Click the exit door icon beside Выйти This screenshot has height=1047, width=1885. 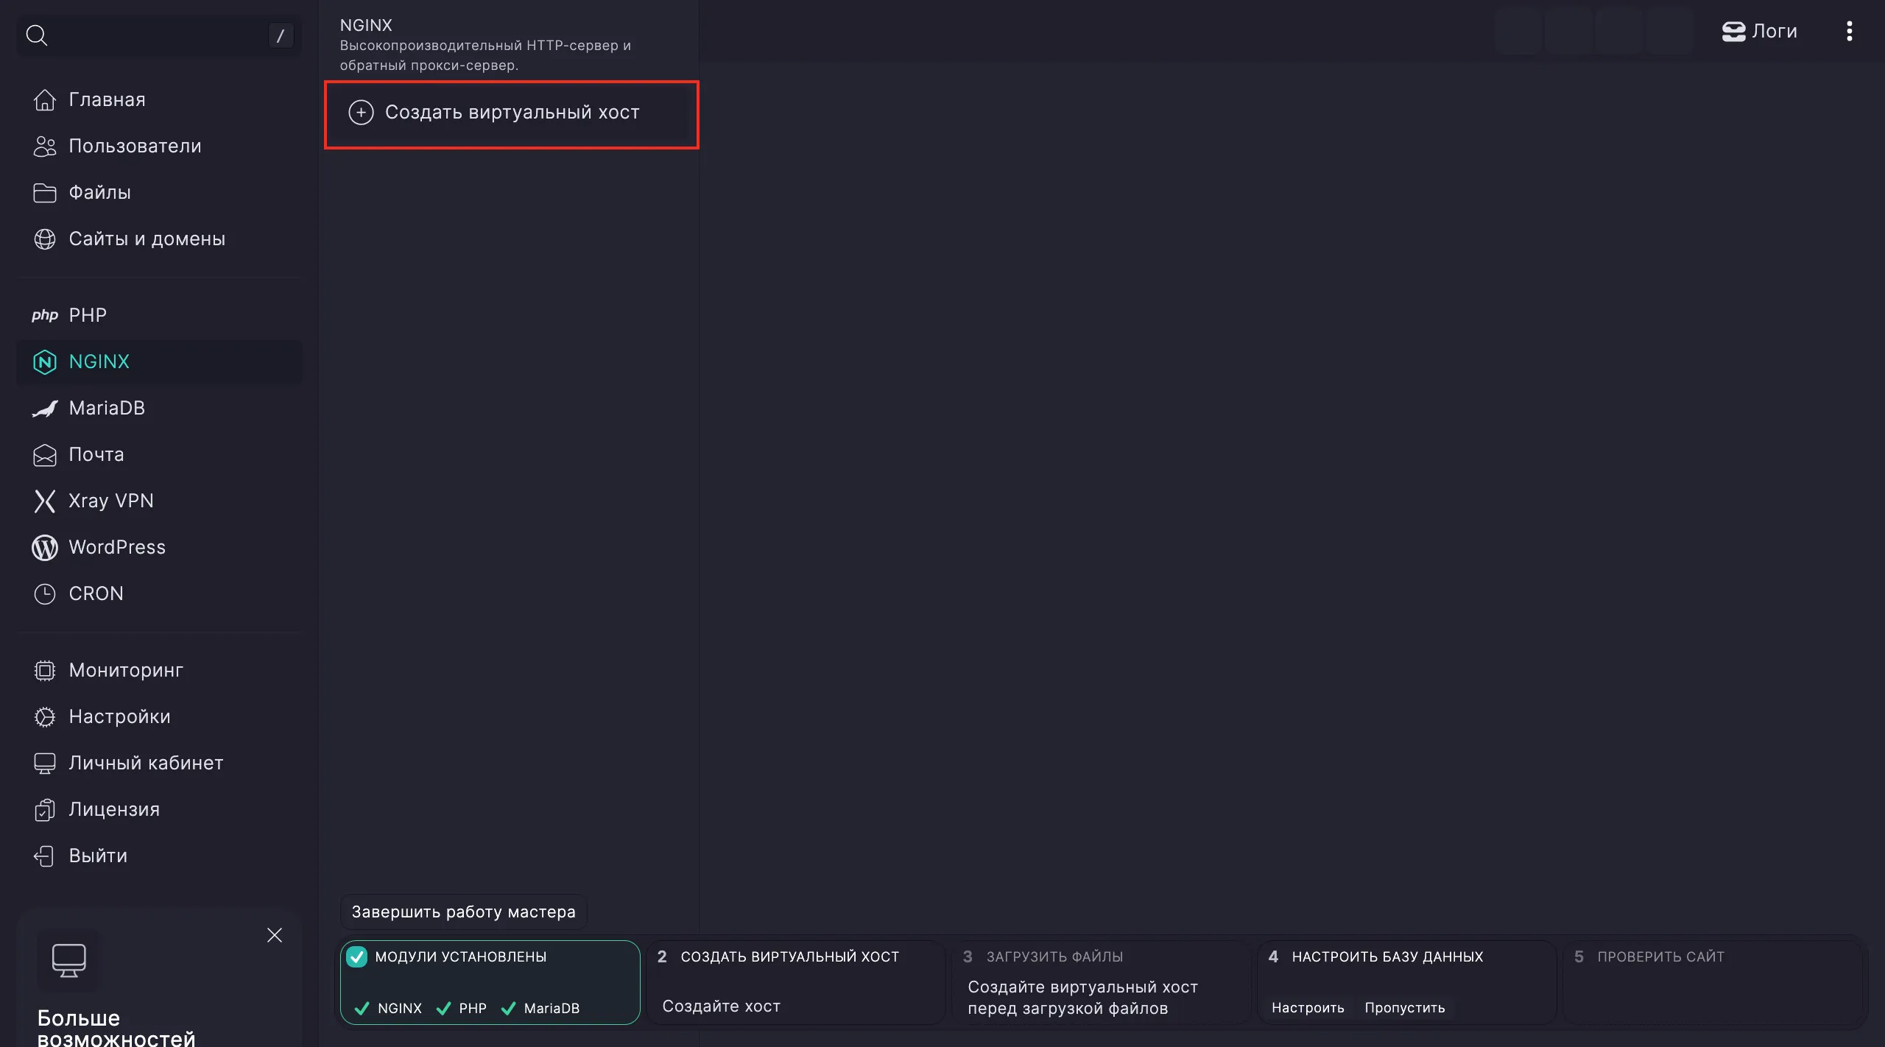(44, 856)
